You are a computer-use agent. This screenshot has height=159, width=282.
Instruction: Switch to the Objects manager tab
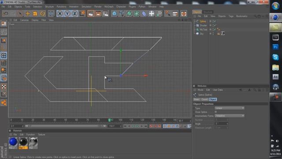coord(197,12)
